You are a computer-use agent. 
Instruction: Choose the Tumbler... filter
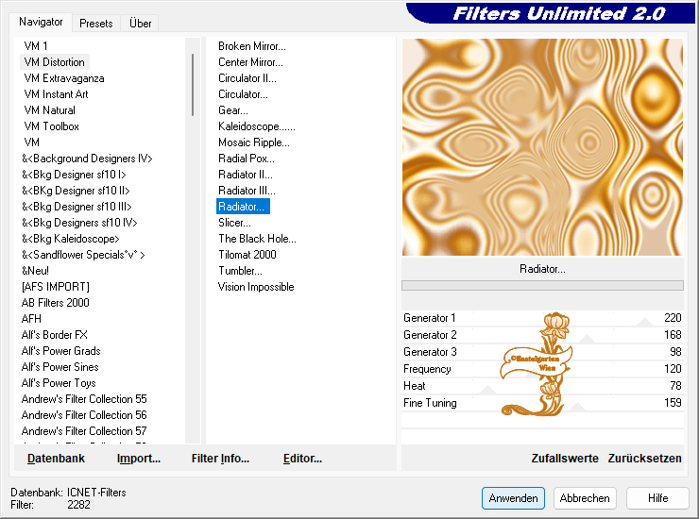click(x=240, y=271)
